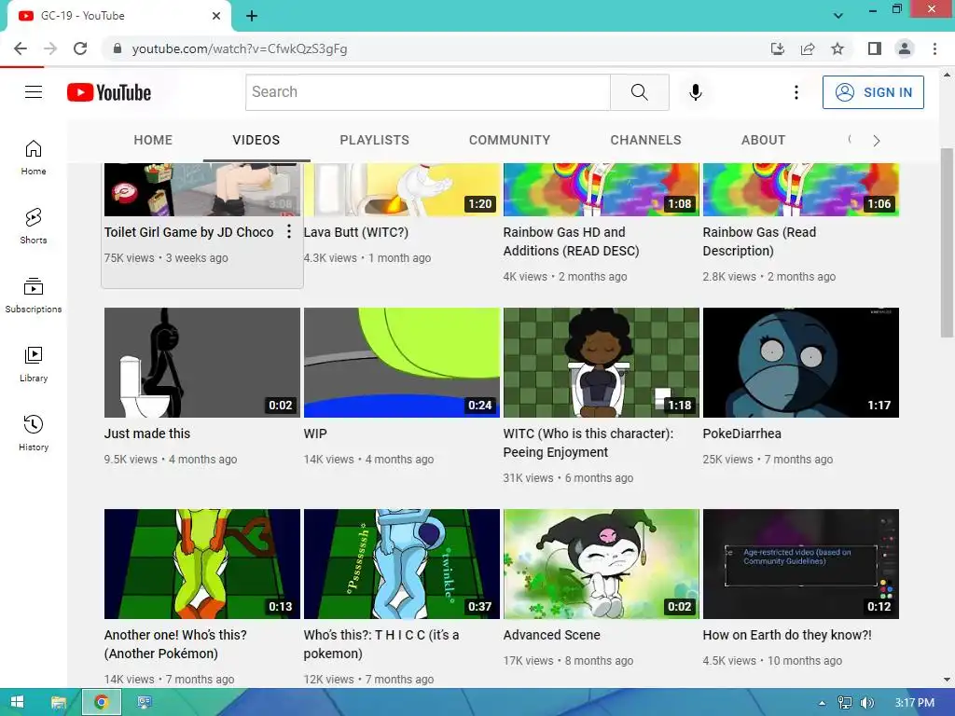Image resolution: width=955 pixels, height=716 pixels.
Task: Open YouTube settings three-dot menu
Action: pos(796,92)
